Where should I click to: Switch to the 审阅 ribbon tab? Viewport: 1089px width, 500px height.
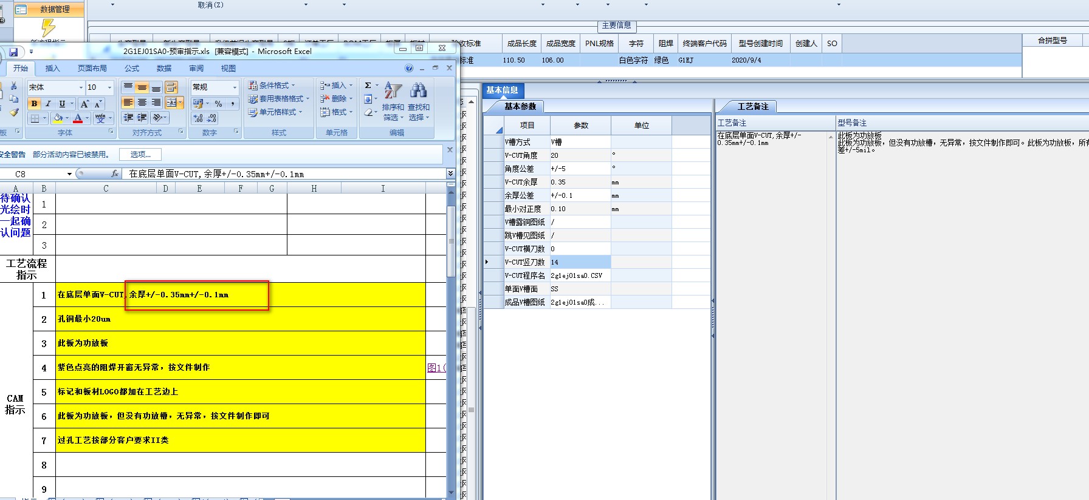point(196,69)
